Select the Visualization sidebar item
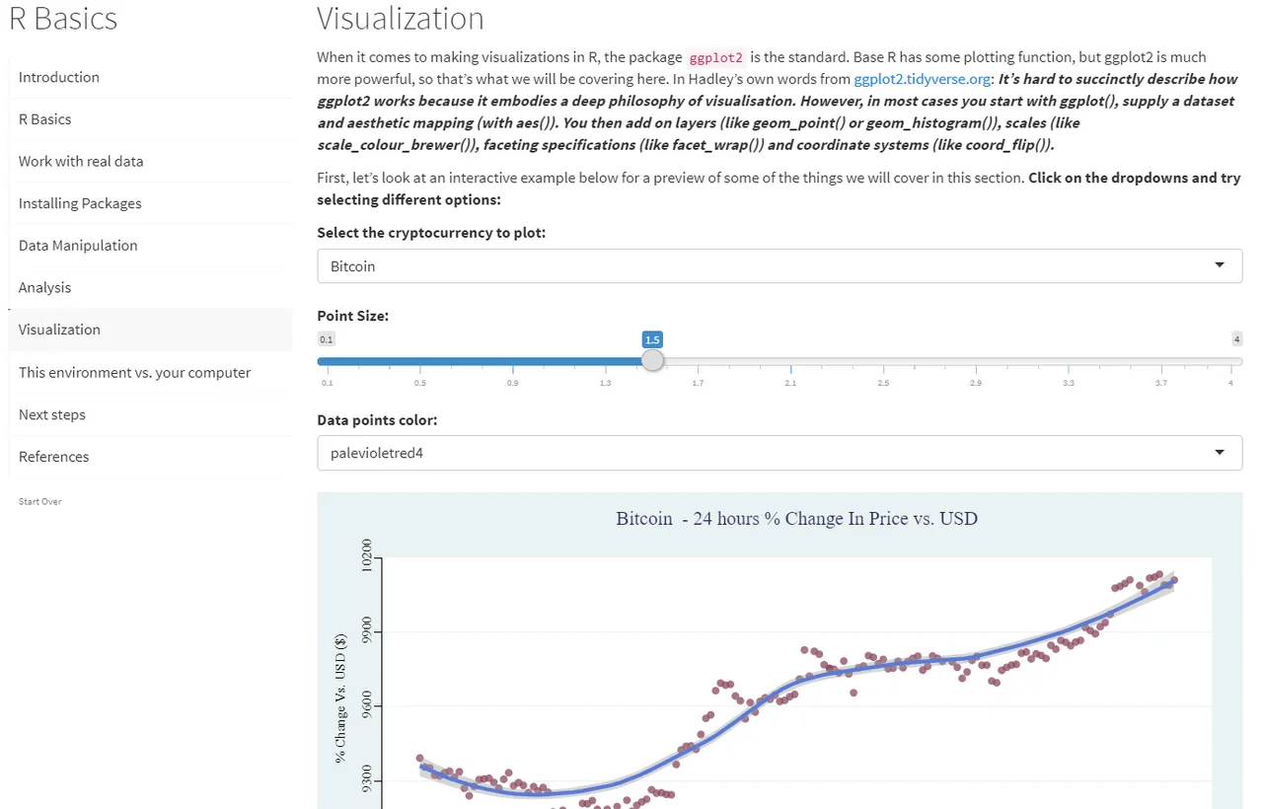Screen dimensions: 1263x809 150,330
